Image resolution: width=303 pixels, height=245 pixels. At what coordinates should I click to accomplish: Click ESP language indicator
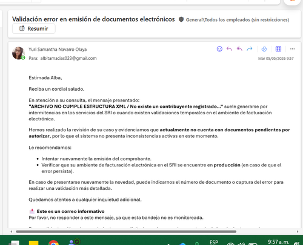(x=214, y=242)
